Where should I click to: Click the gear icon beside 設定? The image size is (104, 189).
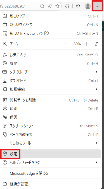pos(5,154)
